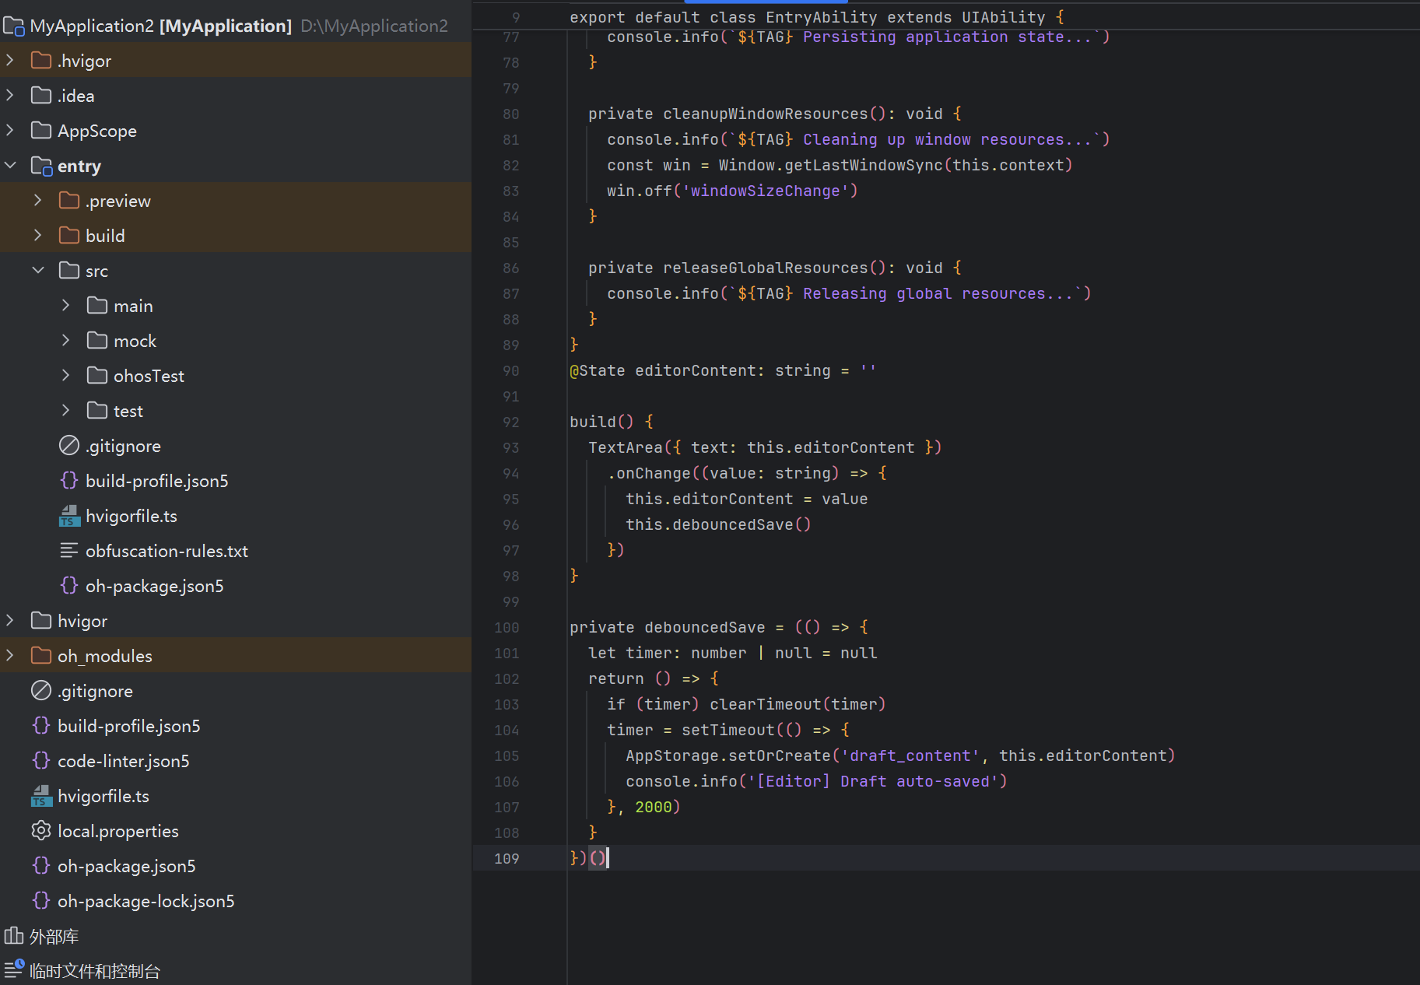This screenshot has width=1420, height=985.
Task: Click the build folder icon
Action: pyautogui.click(x=69, y=235)
